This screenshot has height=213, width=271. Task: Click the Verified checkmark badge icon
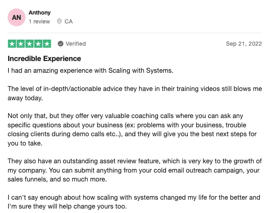click(61, 44)
